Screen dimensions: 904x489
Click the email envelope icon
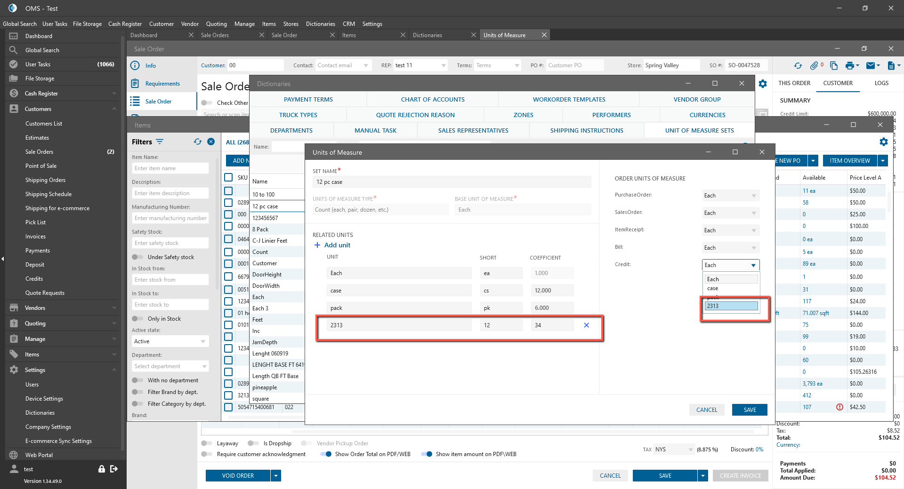871,66
